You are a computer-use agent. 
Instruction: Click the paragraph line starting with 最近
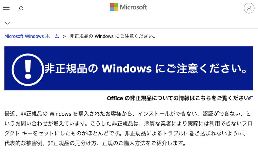(x=129, y=113)
